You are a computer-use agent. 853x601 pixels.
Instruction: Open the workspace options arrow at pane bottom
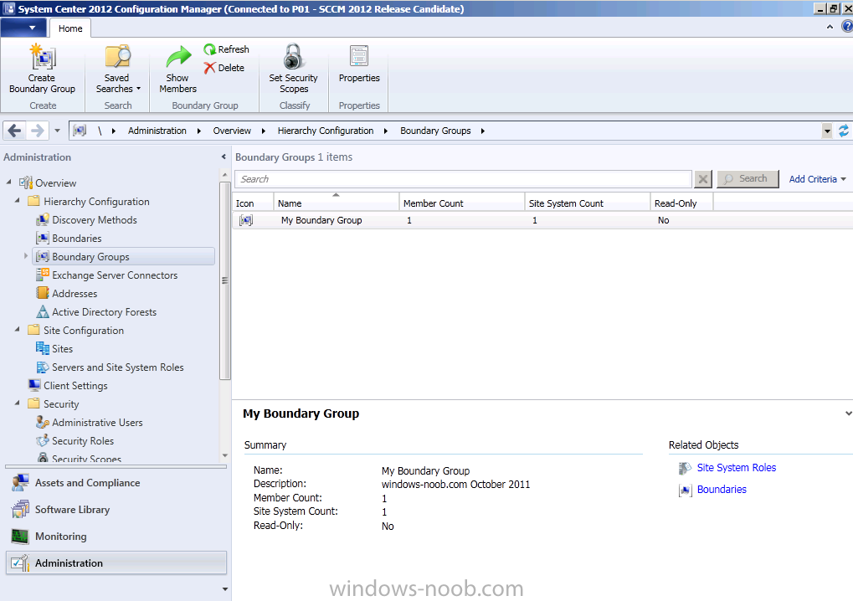pos(224,589)
